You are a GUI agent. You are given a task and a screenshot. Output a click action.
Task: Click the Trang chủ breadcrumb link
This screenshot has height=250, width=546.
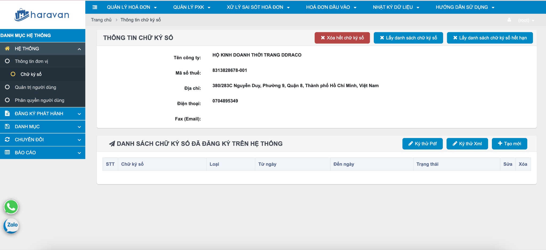pyautogui.click(x=101, y=20)
